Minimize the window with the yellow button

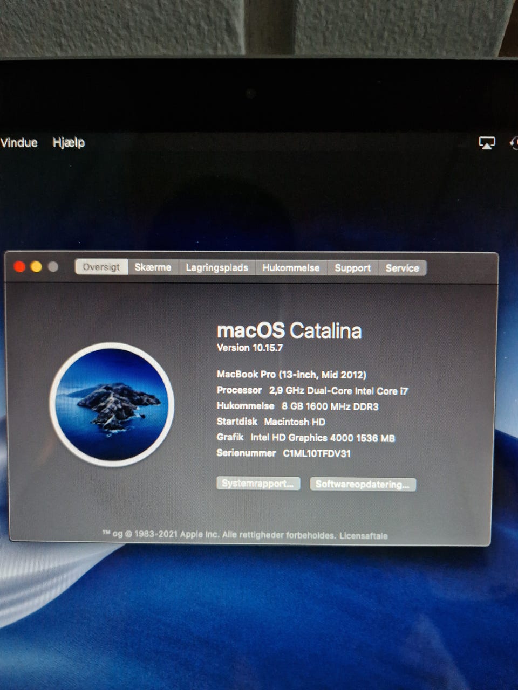point(36,267)
